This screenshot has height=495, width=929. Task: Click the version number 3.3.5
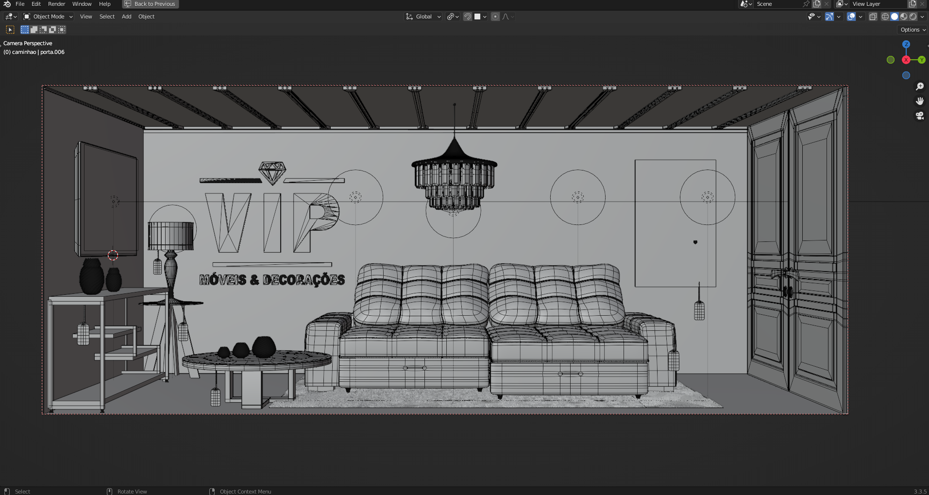pyautogui.click(x=920, y=492)
